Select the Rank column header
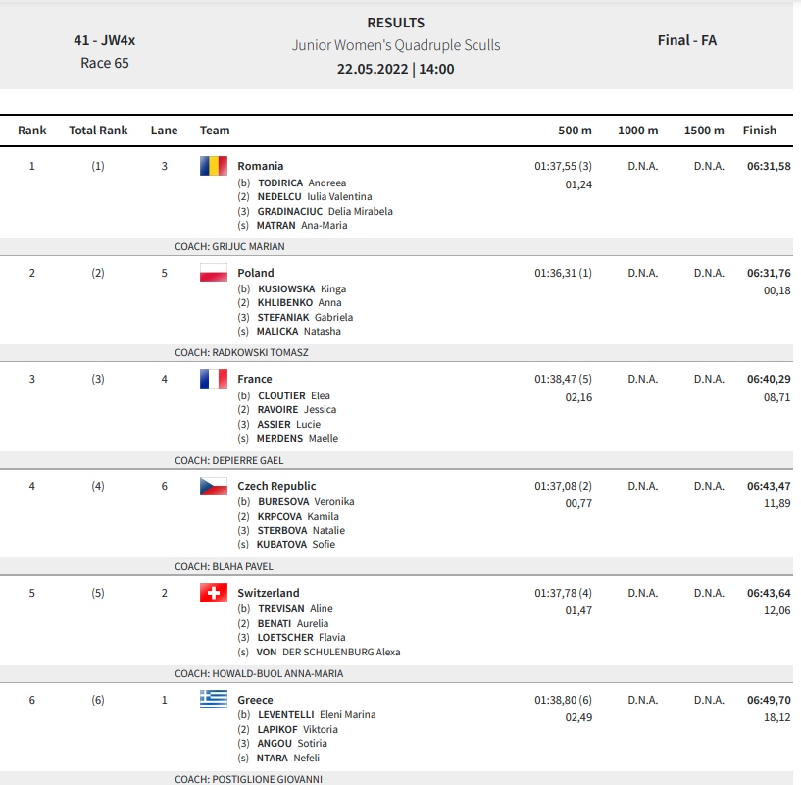 point(32,131)
